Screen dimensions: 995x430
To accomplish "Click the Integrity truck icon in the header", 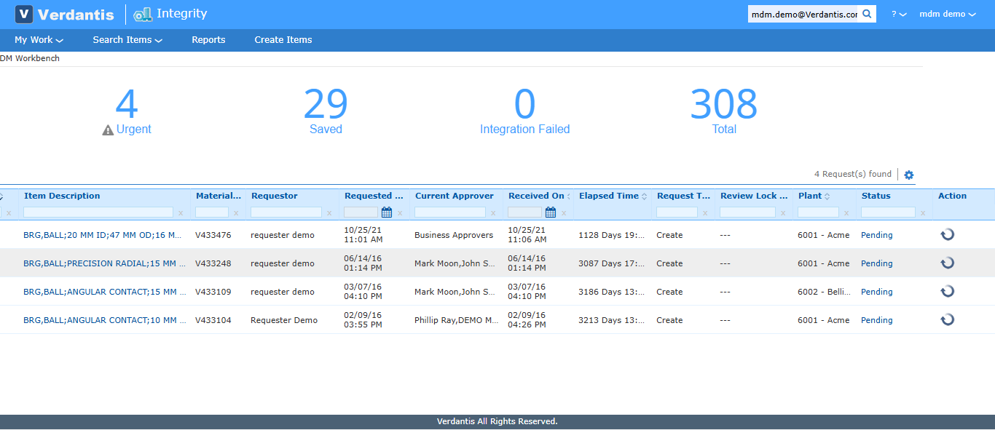I will [141, 14].
